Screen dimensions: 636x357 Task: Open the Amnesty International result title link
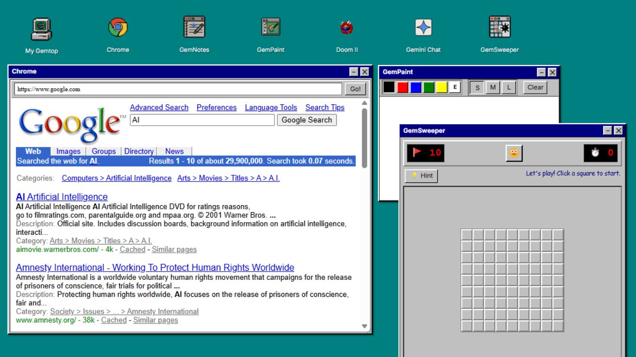click(155, 268)
